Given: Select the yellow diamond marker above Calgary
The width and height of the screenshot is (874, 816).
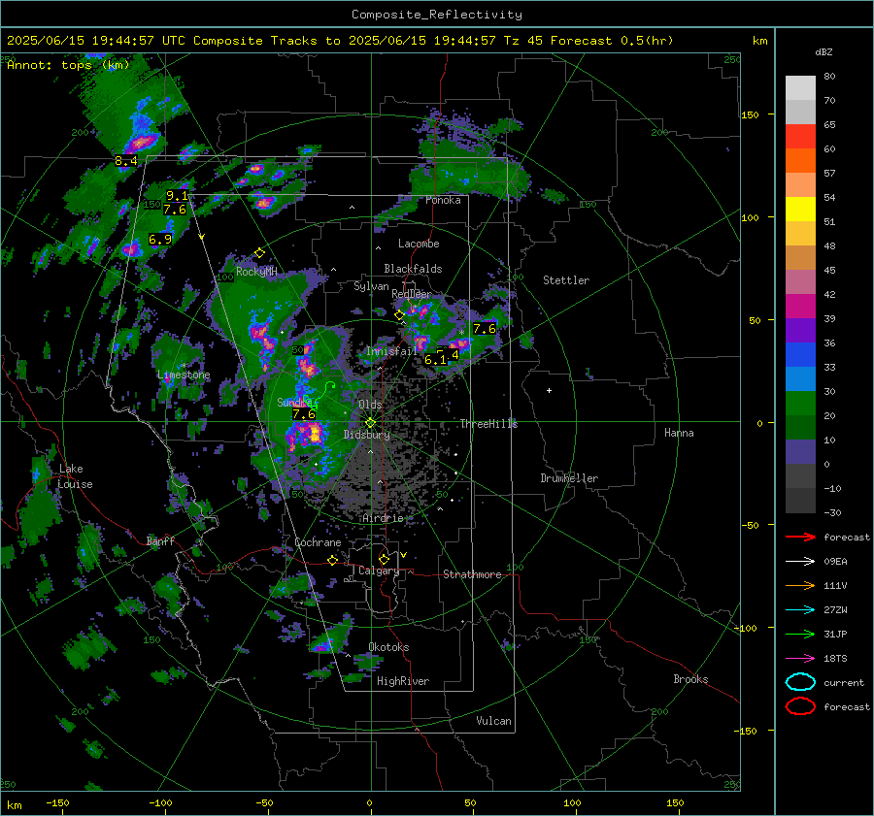Looking at the screenshot, I should [x=384, y=559].
